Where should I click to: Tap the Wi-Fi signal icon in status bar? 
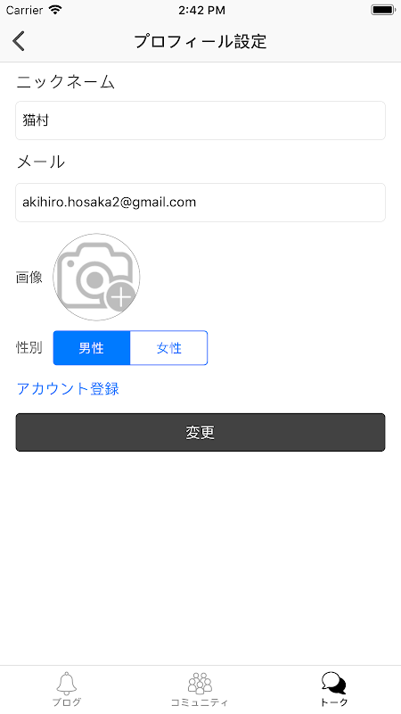tap(55, 10)
